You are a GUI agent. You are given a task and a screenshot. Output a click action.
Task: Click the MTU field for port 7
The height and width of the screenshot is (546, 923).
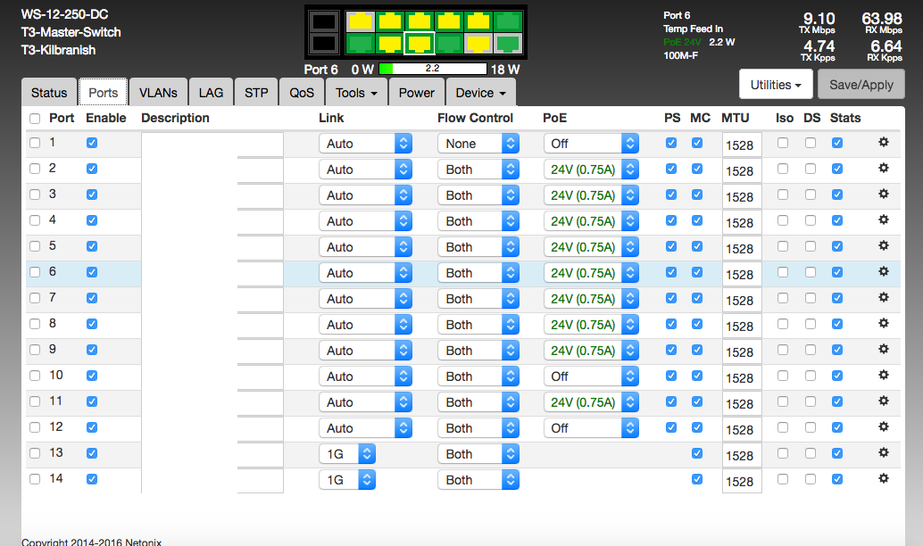[741, 301]
